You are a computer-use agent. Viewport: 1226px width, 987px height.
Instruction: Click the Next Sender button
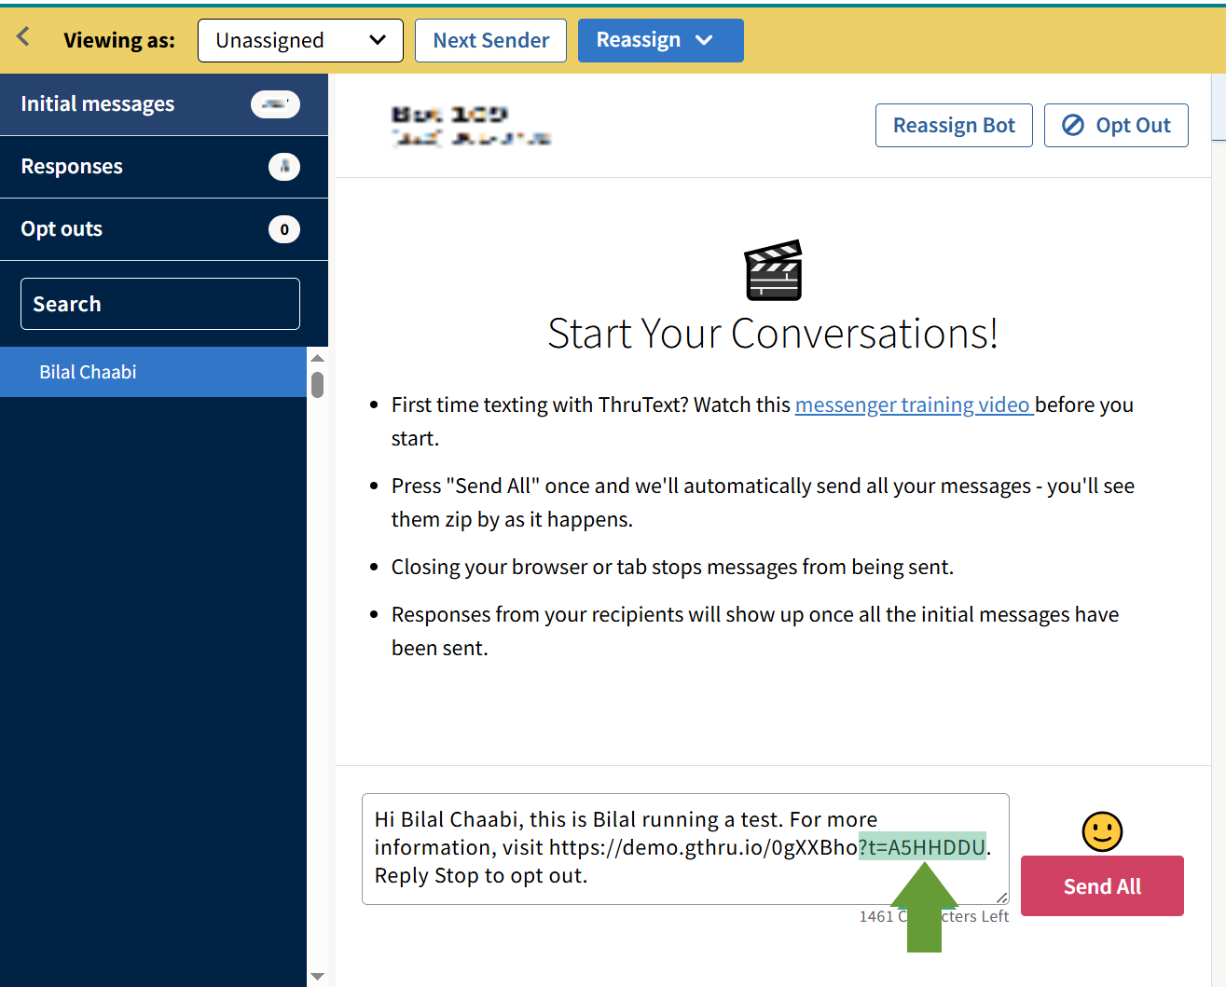490,40
